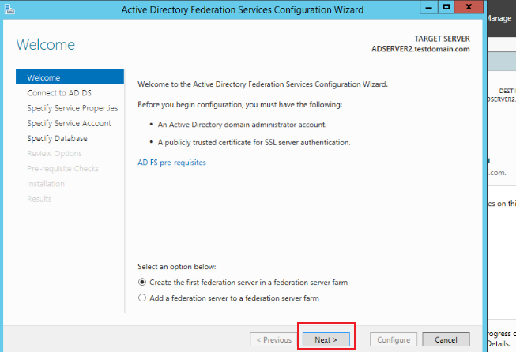Screen dimensions: 516x352
Task: Choose Add a federation server to farm
Action: pyautogui.click(x=228, y=298)
